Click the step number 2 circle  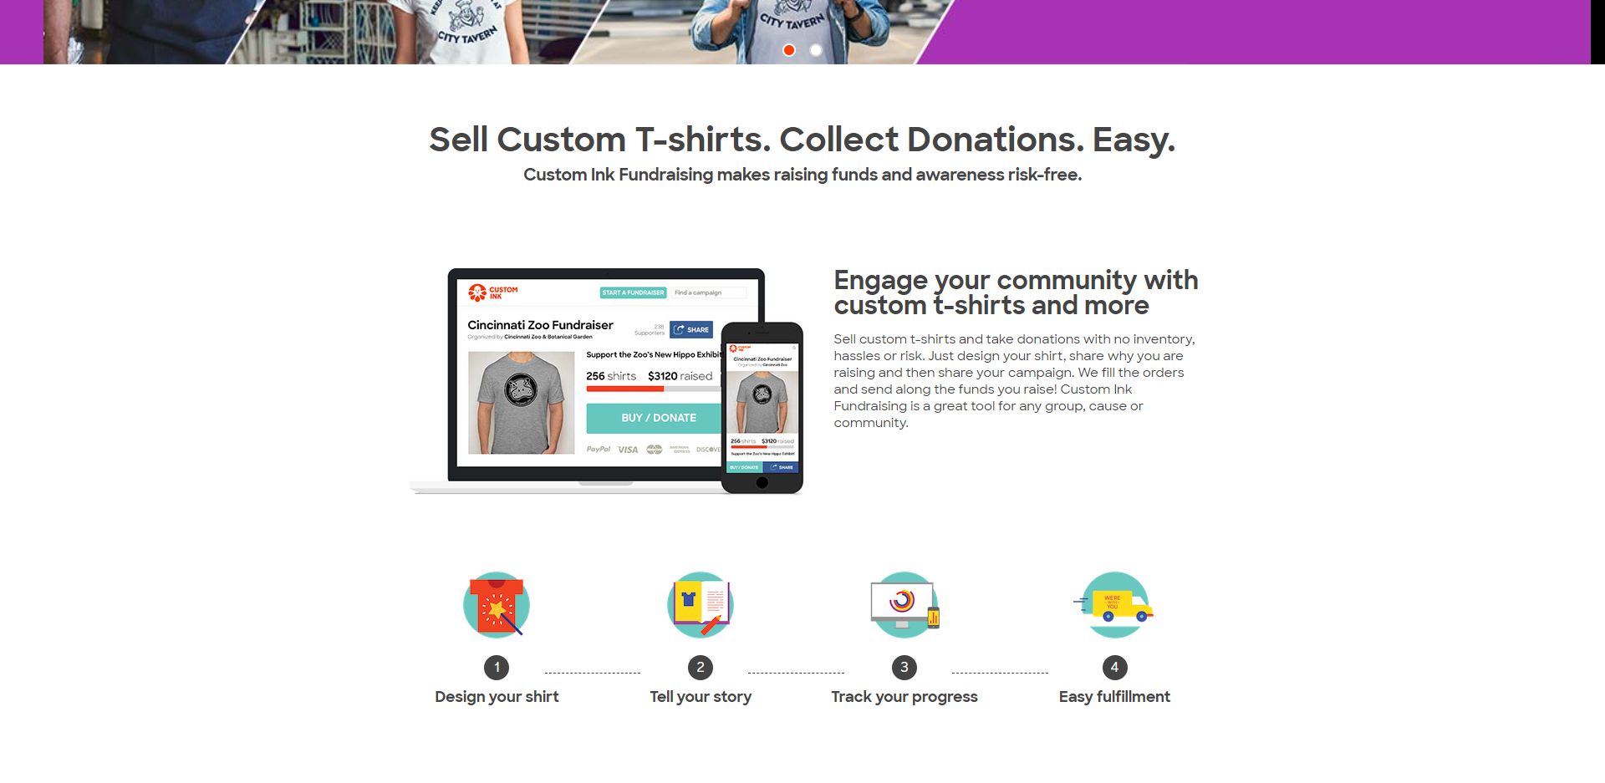coord(701,667)
